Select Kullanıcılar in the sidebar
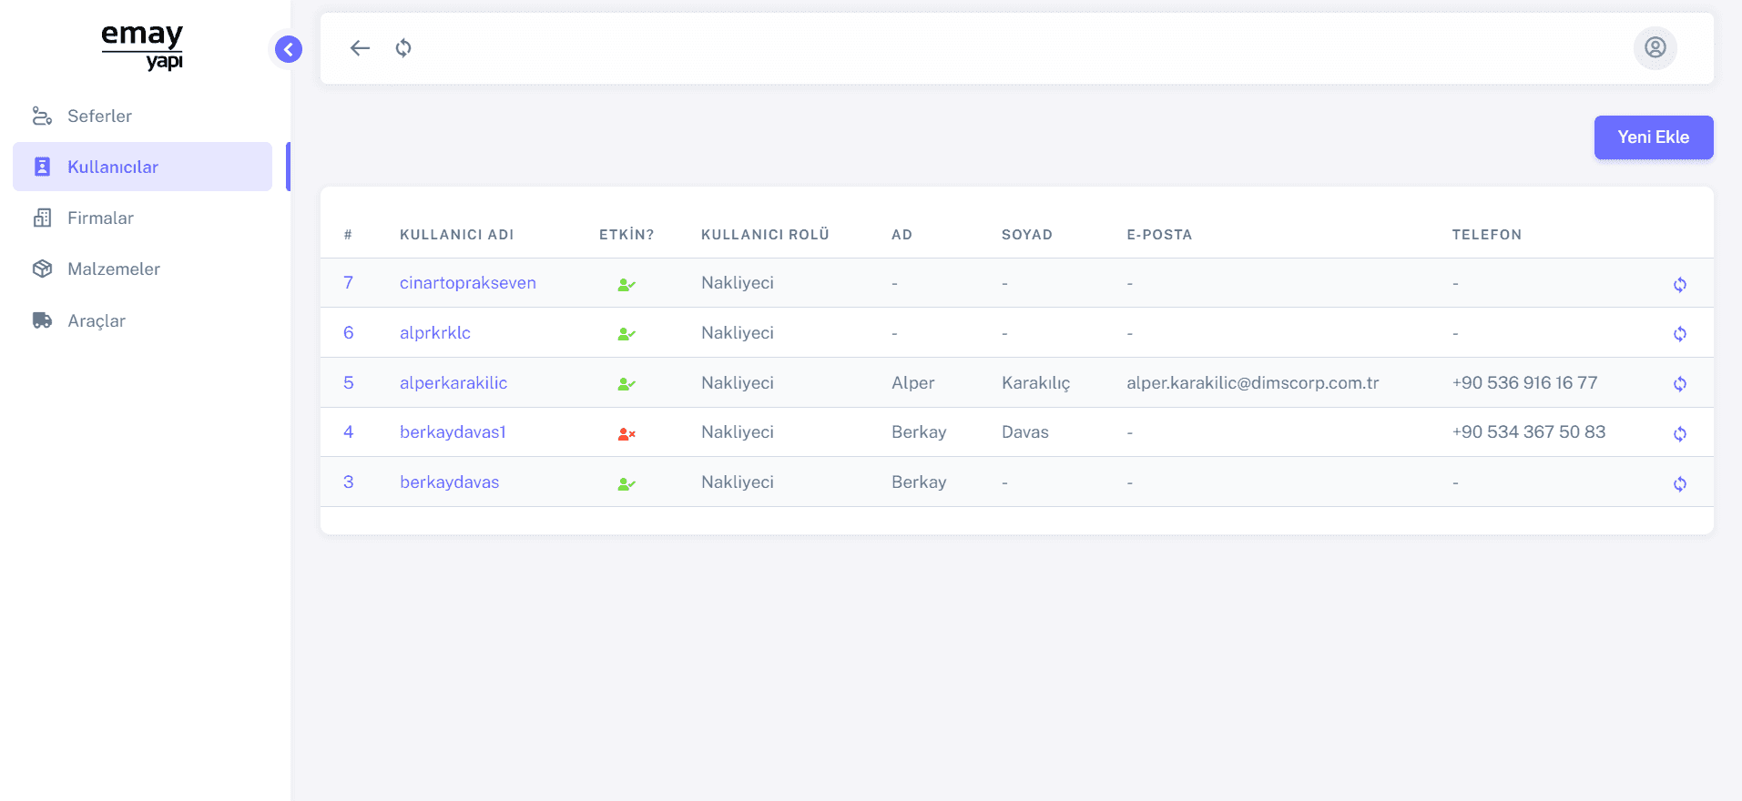The height and width of the screenshot is (801, 1742). tap(113, 167)
